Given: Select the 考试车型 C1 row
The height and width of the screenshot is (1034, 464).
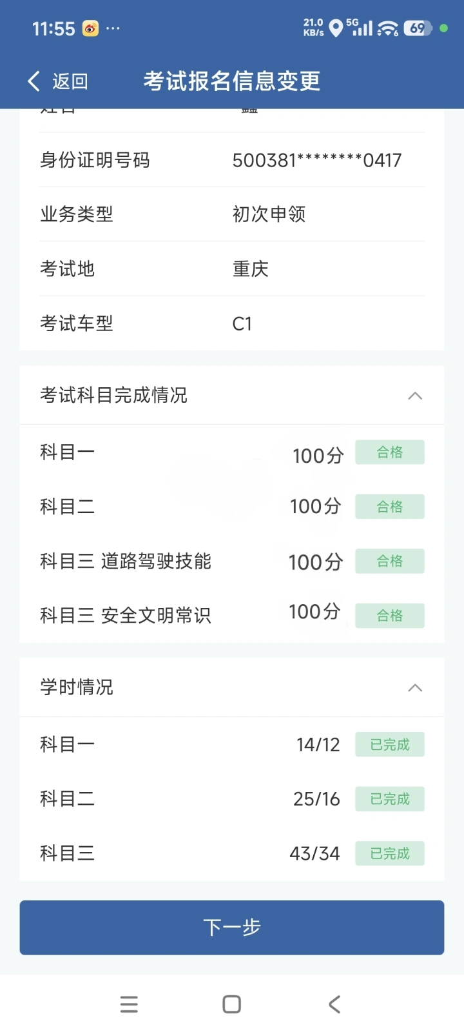Looking at the screenshot, I should click(x=232, y=323).
